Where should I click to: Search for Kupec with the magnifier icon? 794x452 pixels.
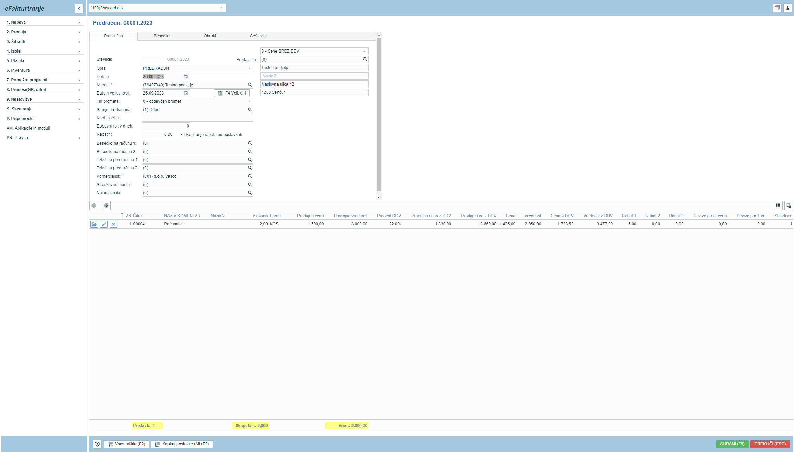(250, 85)
